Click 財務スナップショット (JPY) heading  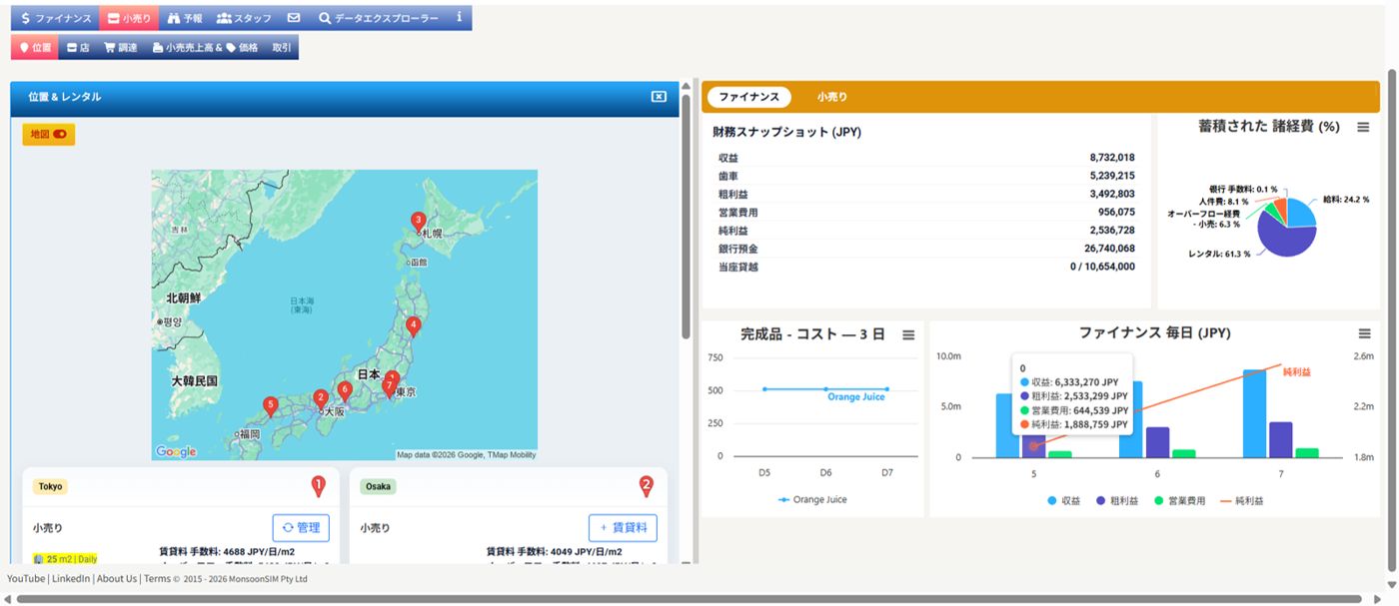(x=786, y=132)
